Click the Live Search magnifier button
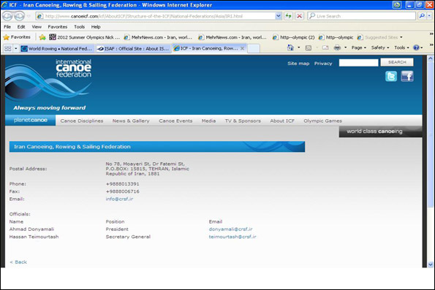This screenshot has height=290, width=435. point(422,16)
